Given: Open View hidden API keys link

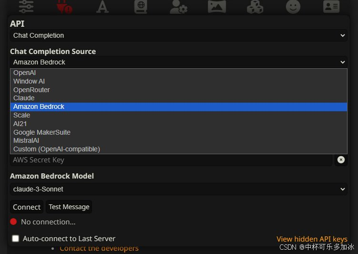Looking at the screenshot, I should (312, 239).
